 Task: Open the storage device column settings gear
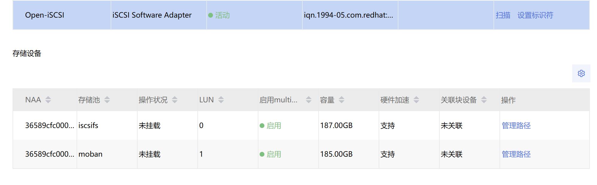581,73
